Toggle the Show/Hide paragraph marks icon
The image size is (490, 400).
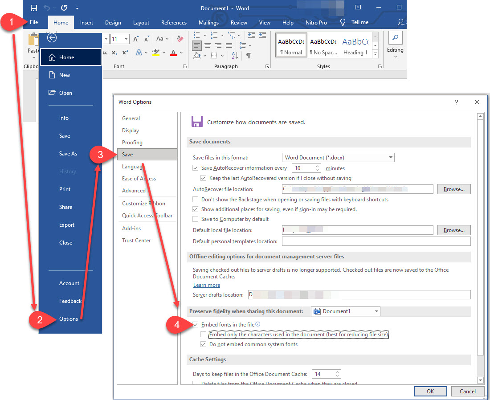248,56
